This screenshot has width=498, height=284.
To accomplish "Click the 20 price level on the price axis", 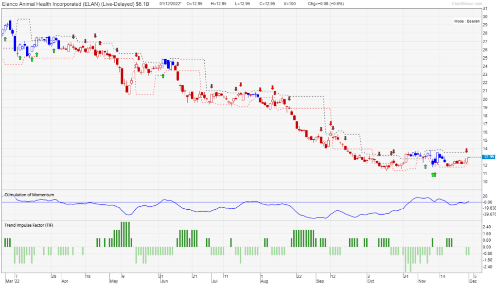I will 485,99.
